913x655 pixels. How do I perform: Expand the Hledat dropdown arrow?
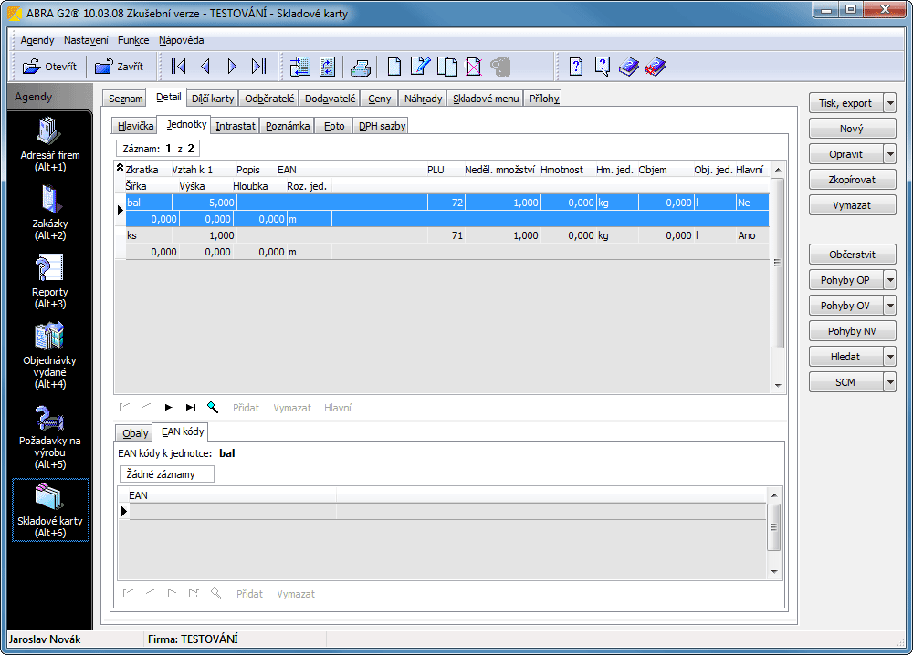coord(889,357)
